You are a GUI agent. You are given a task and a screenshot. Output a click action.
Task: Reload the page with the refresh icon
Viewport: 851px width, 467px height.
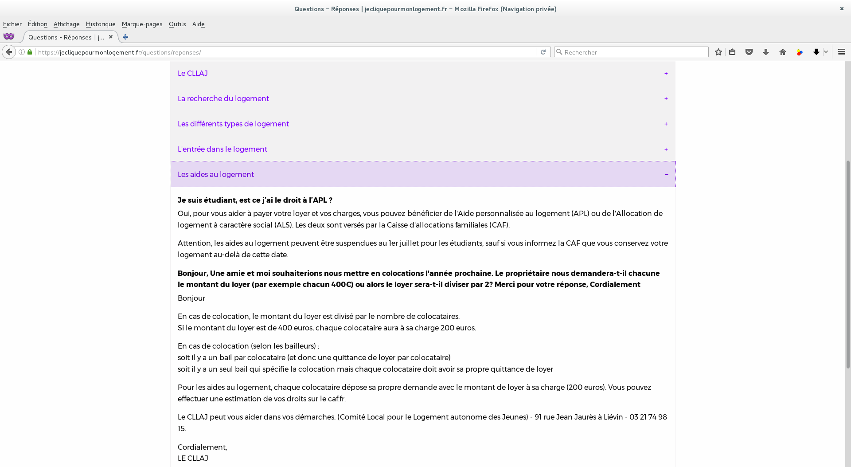543,52
